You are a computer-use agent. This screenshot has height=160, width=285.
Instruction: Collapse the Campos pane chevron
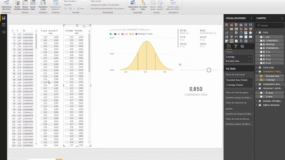point(282,18)
